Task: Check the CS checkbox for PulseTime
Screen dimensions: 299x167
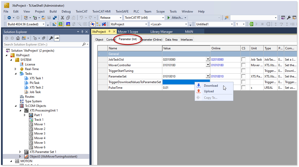Action: (x=243, y=88)
